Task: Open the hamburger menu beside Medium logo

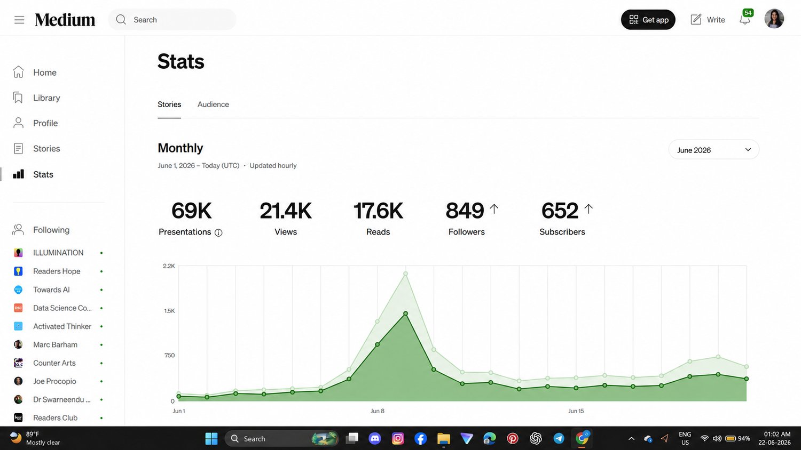Action: coord(19,20)
